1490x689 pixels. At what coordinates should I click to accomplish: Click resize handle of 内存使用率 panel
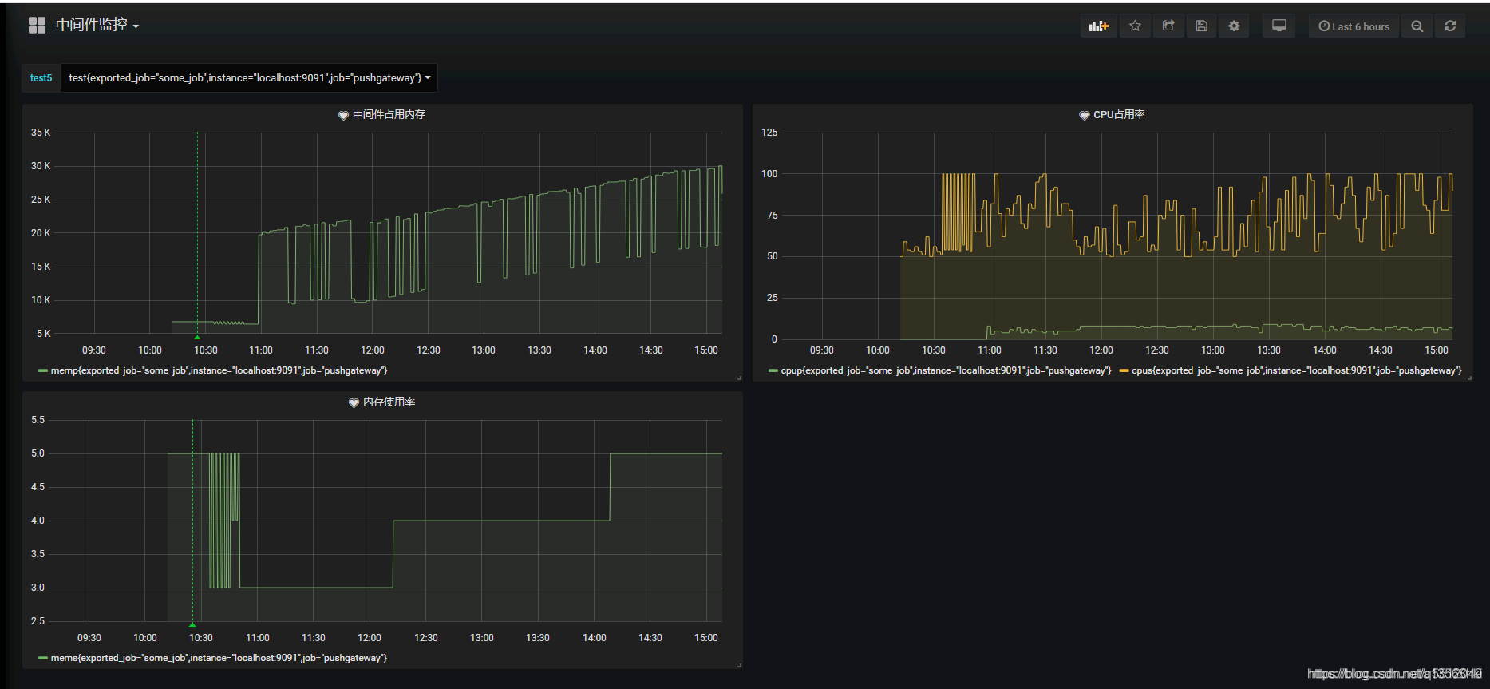pyautogui.click(x=739, y=665)
